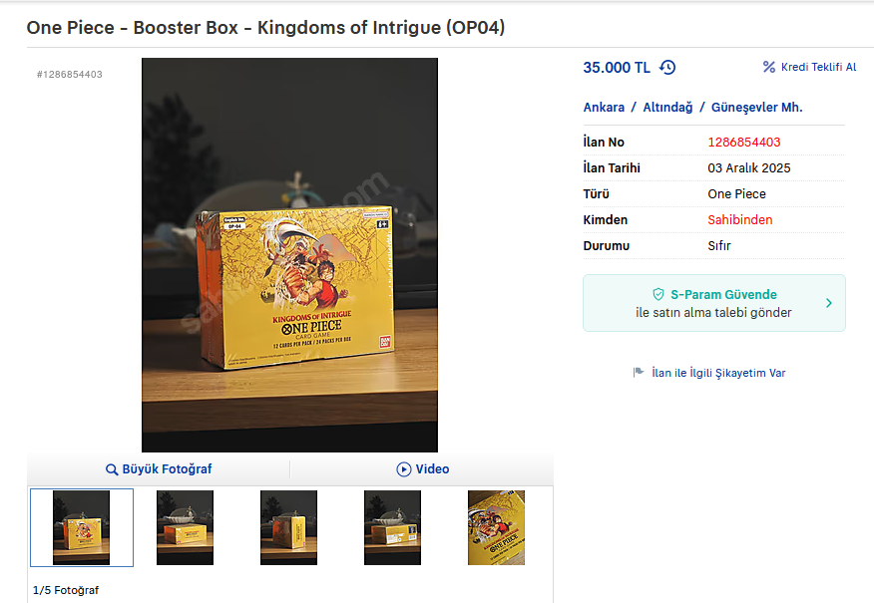Click the percent icon for credit offer

(x=769, y=67)
